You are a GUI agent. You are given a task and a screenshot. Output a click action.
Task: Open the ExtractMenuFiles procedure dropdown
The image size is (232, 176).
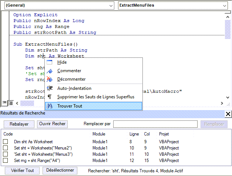click(x=225, y=6)
